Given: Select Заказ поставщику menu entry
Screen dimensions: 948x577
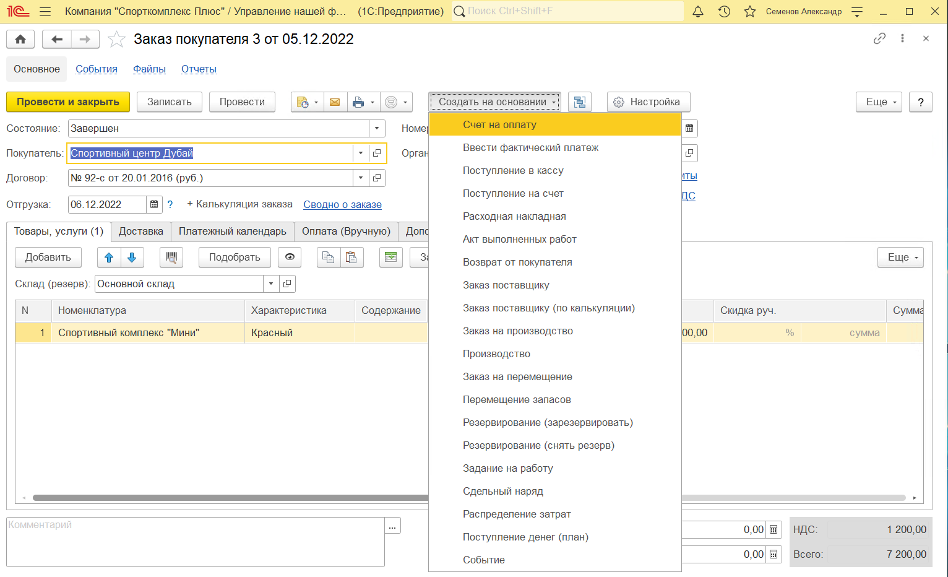Looking at the screenshot, I should 555,285.
